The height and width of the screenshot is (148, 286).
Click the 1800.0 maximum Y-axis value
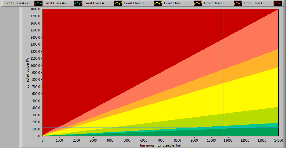(36, 9)
